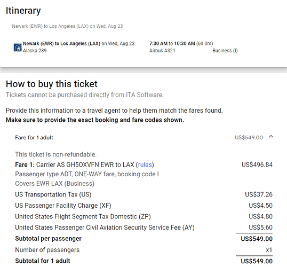Click the bold Newark (EWR) to Los Angeles segment

[x=61, y=43]
